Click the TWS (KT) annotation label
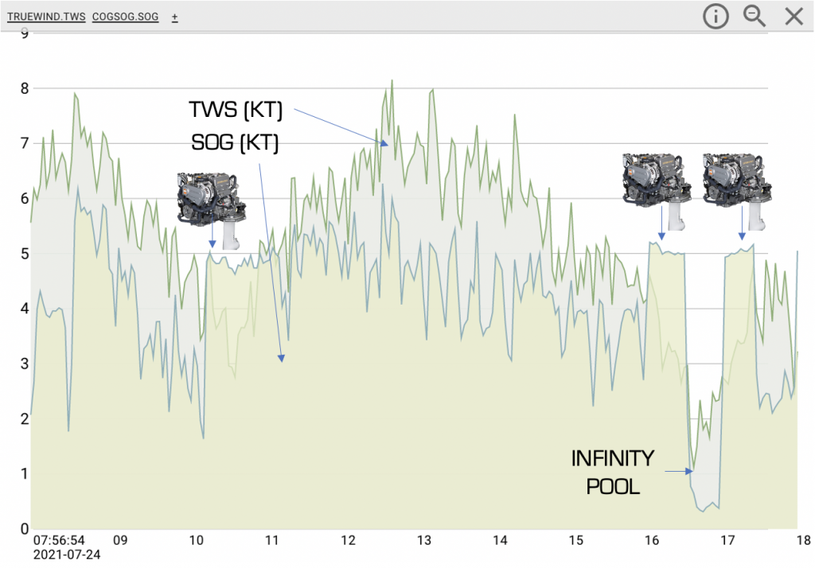The width and height of the screenshot is (815, 568). (x=236, y=110)
